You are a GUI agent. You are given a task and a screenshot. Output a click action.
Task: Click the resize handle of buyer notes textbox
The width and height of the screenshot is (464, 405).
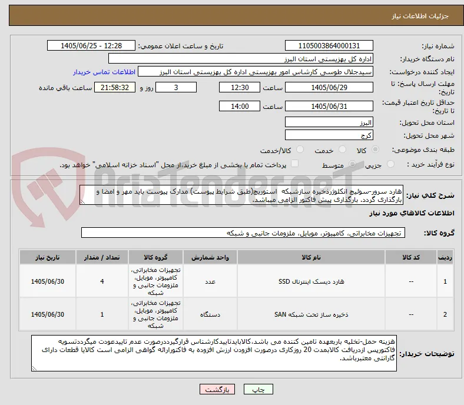[x=34, y=368]
